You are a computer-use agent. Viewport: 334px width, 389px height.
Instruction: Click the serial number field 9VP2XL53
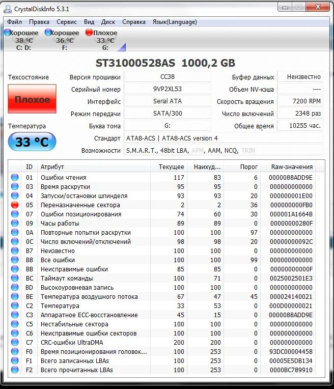(x=168, y=89)
